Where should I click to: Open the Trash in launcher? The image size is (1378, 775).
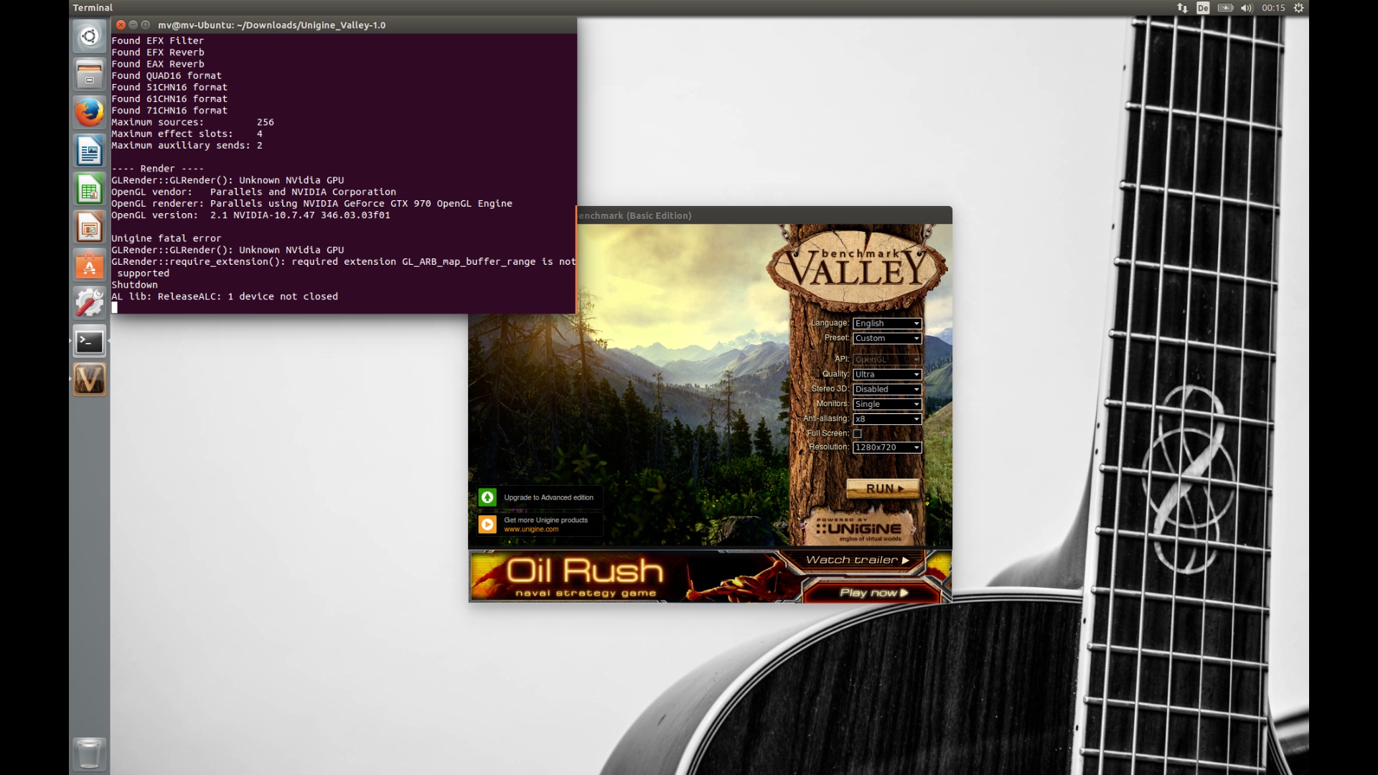(x=89, y=754)
